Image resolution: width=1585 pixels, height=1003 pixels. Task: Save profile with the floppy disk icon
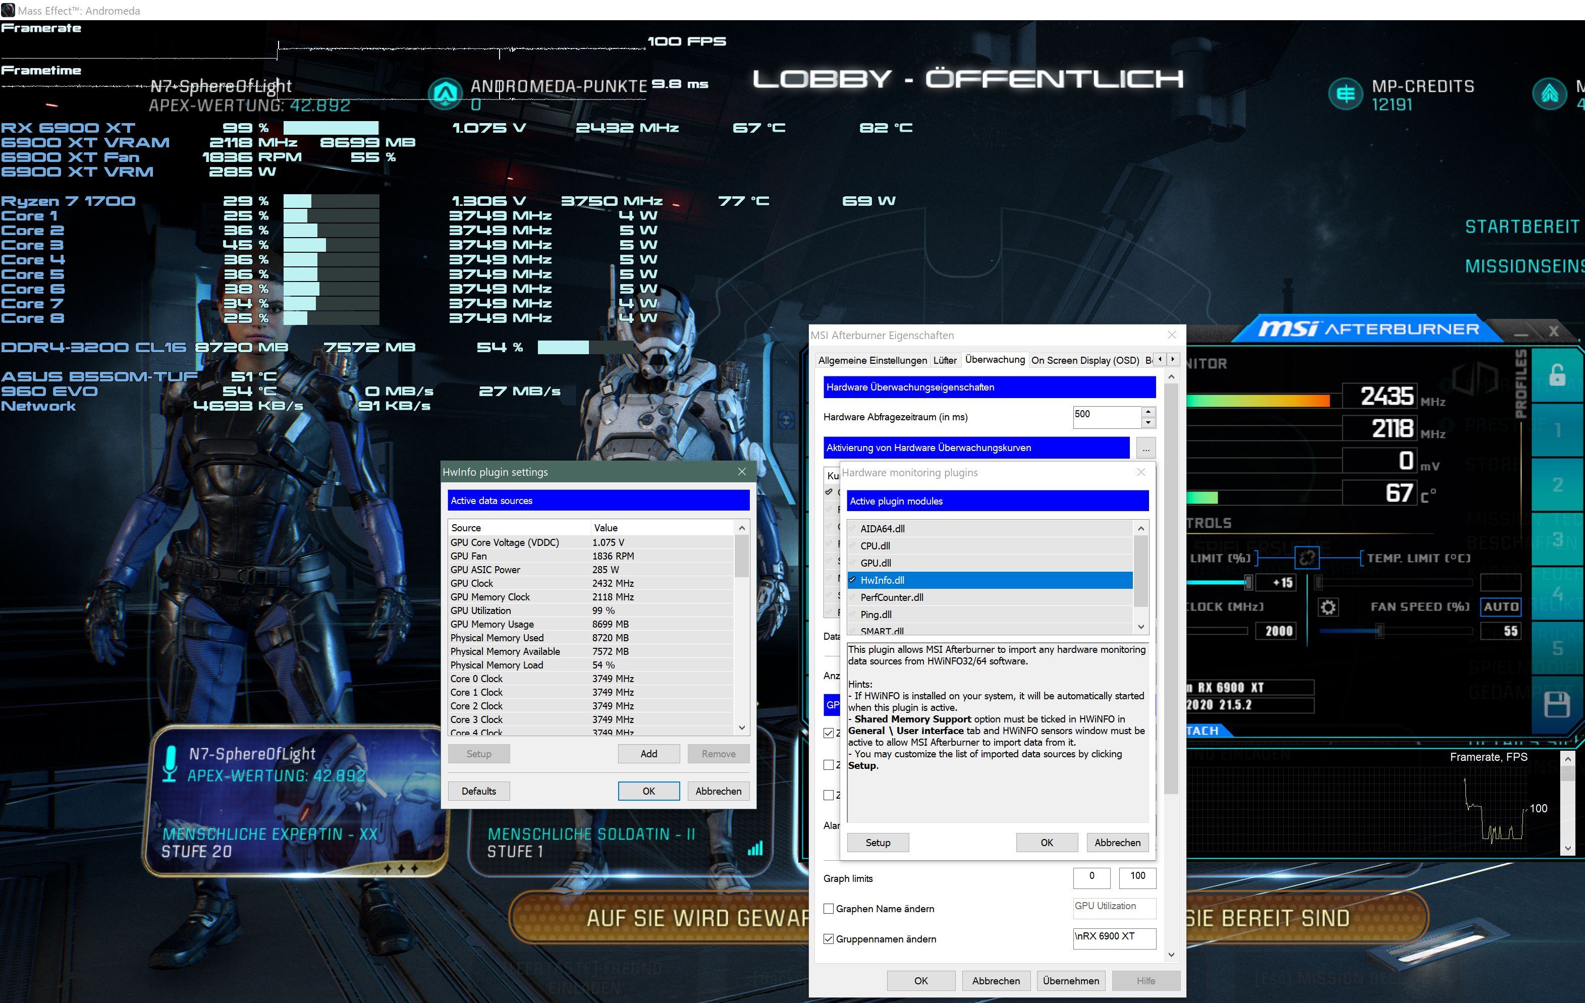pyautogui.click(x=1557, y=704)
